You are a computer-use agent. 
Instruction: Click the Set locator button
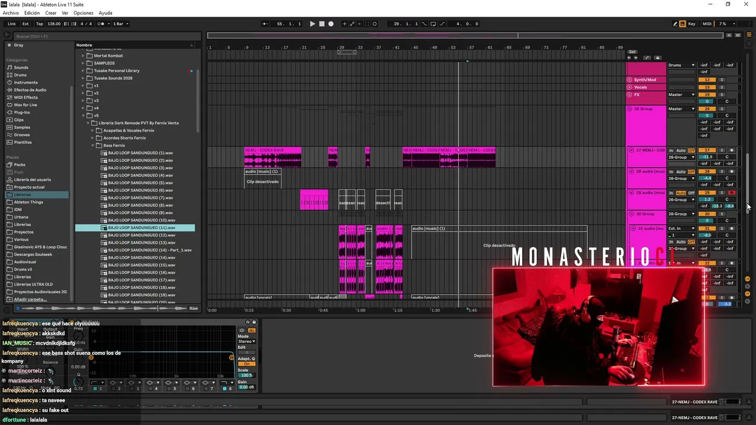[x=632, y=52]
